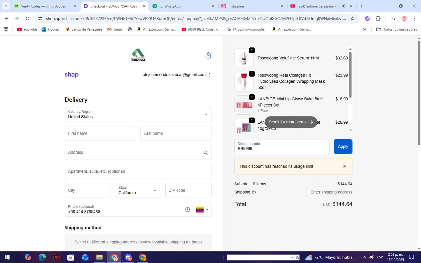Open Microsoft Edge from the taskbar

(x=42, y=257)
